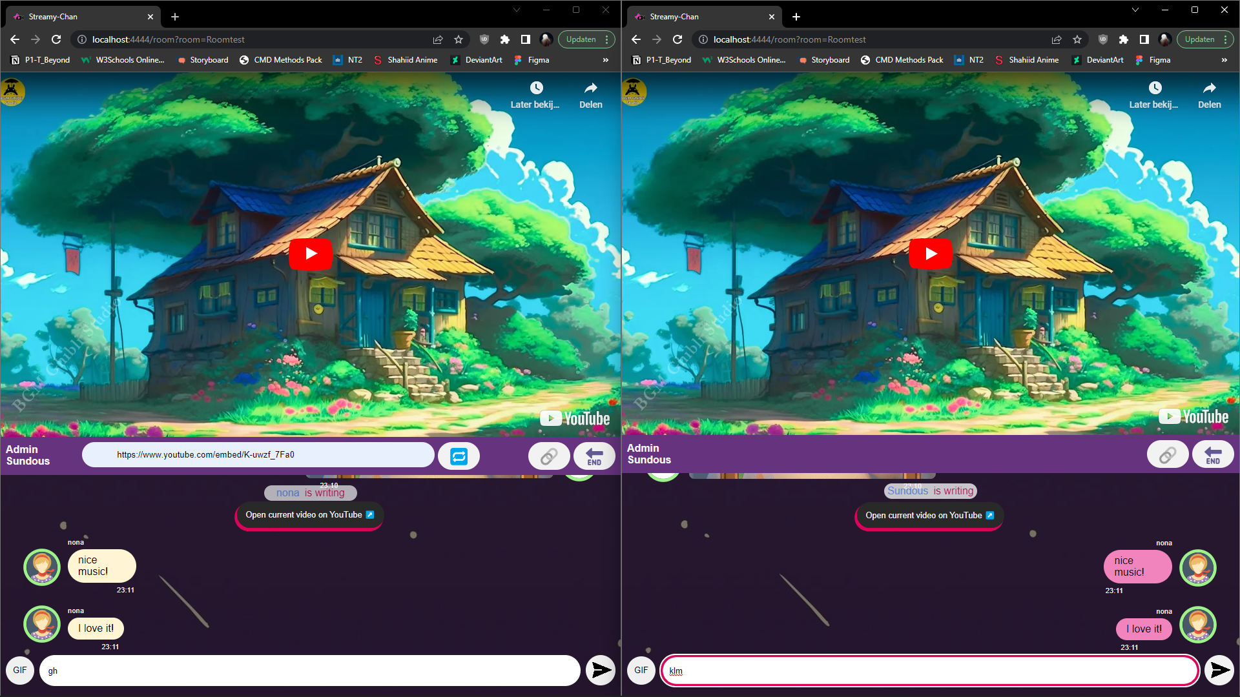Copy room link icon in left window

tap(549, 456)
